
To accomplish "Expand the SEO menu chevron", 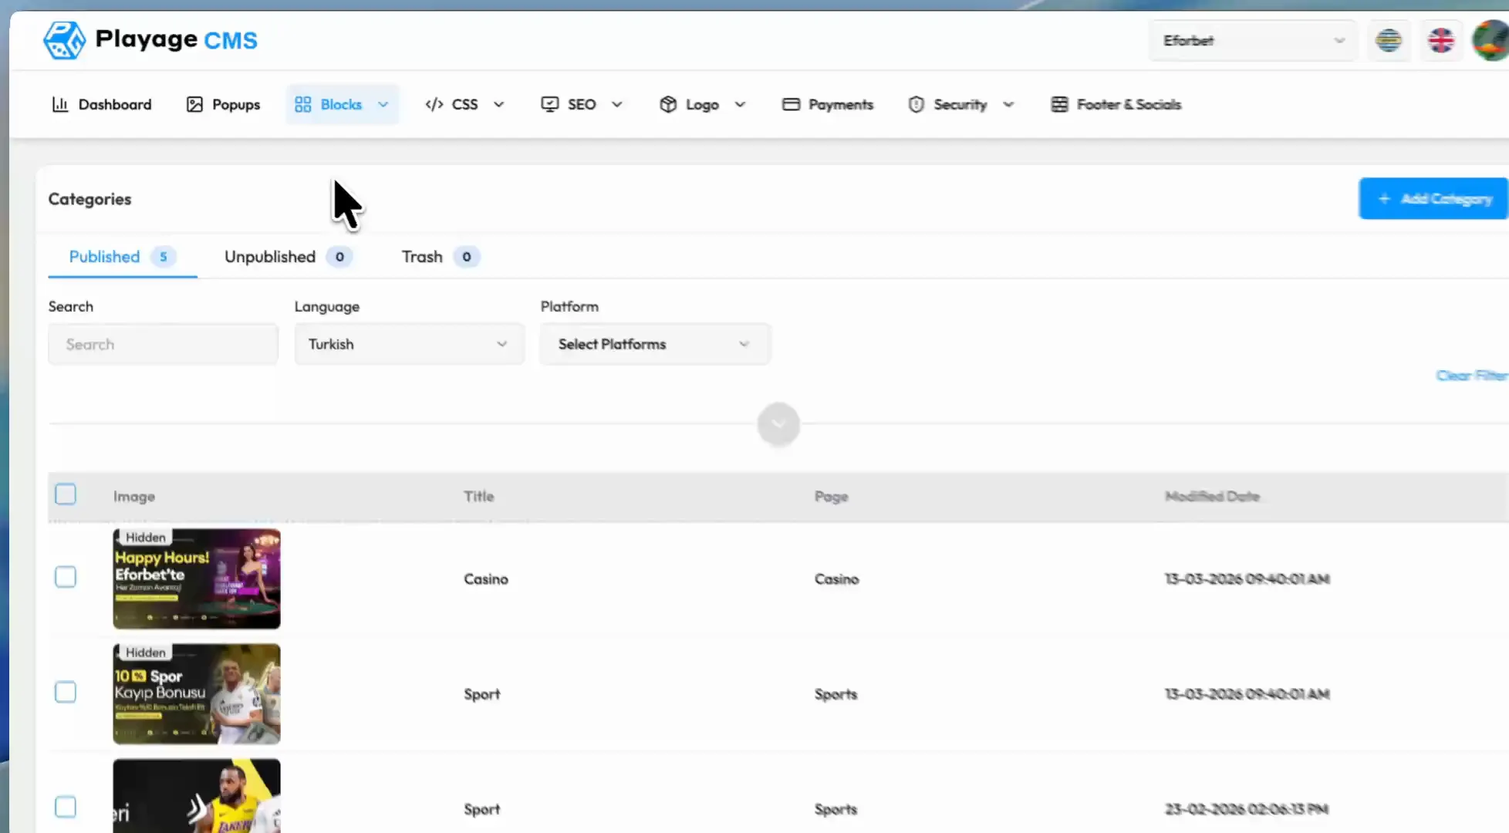I will pyautogui.click(x=616, y=104).
